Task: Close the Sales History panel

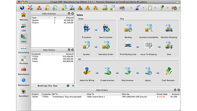Action: [73, 50]
